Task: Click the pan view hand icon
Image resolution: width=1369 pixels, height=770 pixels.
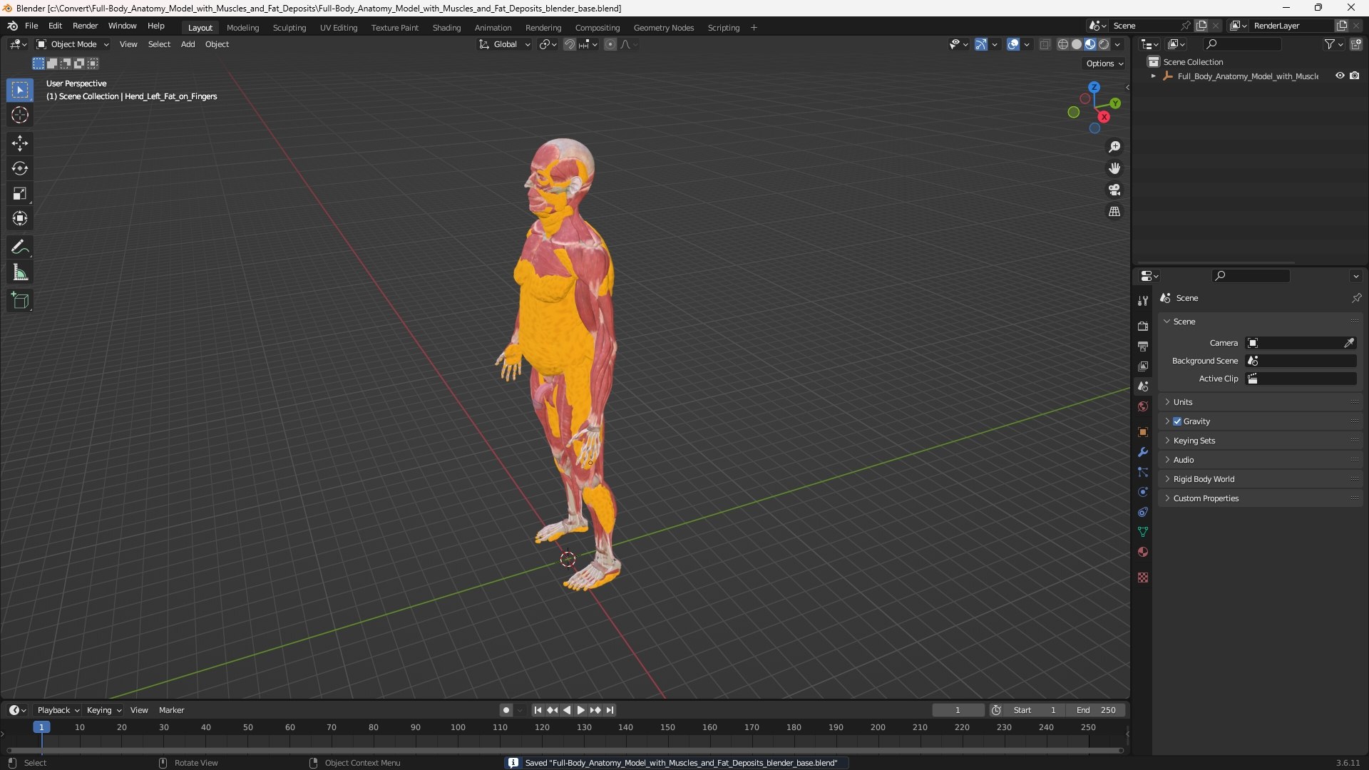Action: pos(1114,168)
